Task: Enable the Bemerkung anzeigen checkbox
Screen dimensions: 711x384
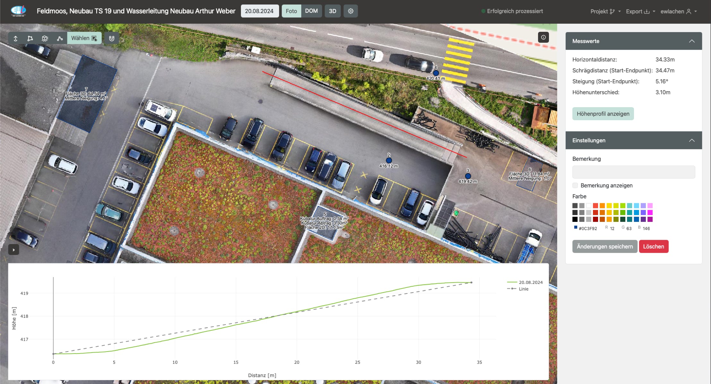Action: click(x=575, y=186)
